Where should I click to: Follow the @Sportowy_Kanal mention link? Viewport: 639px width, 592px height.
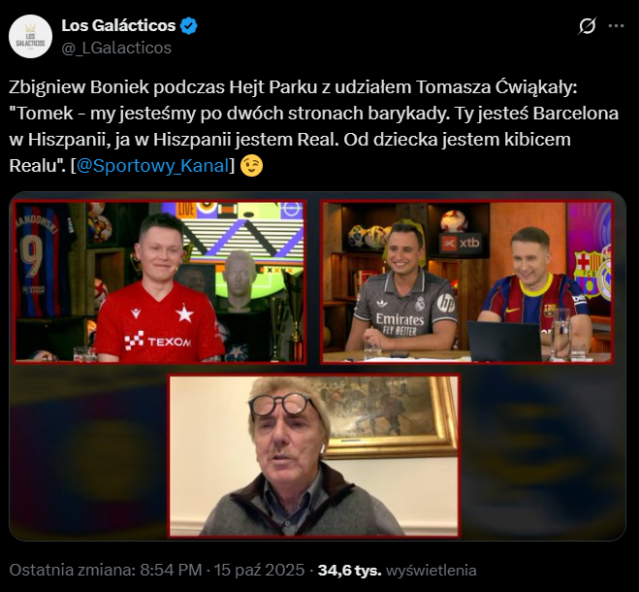(153, 166)
